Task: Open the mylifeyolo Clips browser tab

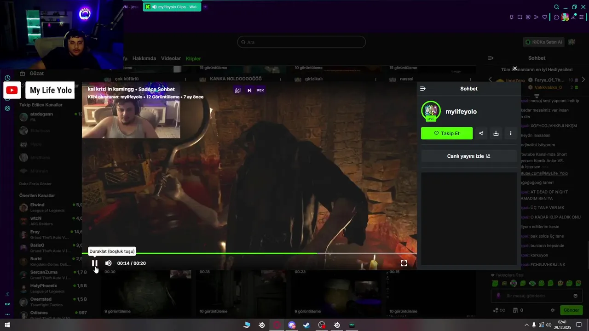Action: coord(172,7)
